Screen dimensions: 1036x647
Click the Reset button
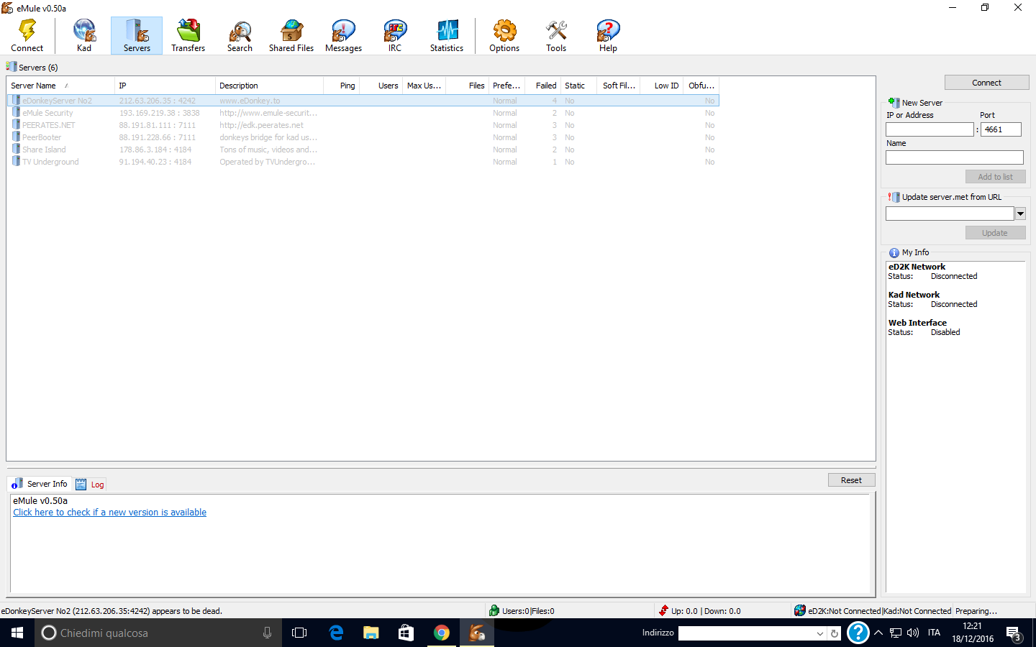851,480
